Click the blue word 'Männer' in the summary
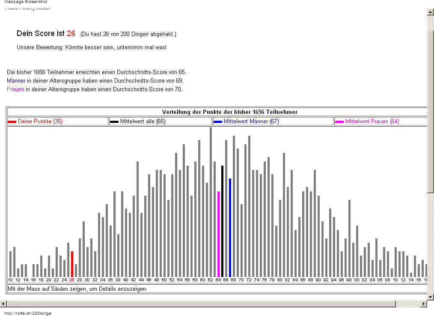Image resolution: width=434 pixels, height=316 pixels. [16, 80]
